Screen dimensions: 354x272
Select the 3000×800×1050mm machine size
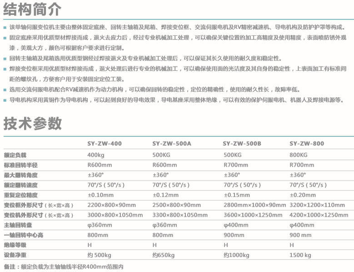pyautogui.click(x=115, y=215)
